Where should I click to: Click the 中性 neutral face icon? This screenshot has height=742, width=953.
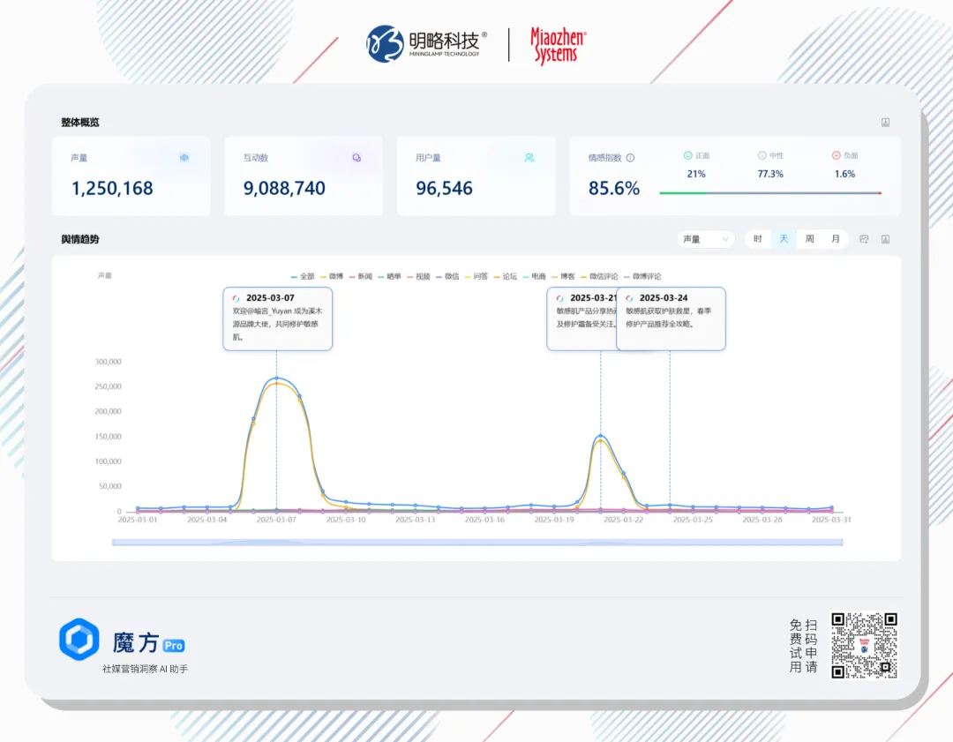click(762, 155)
